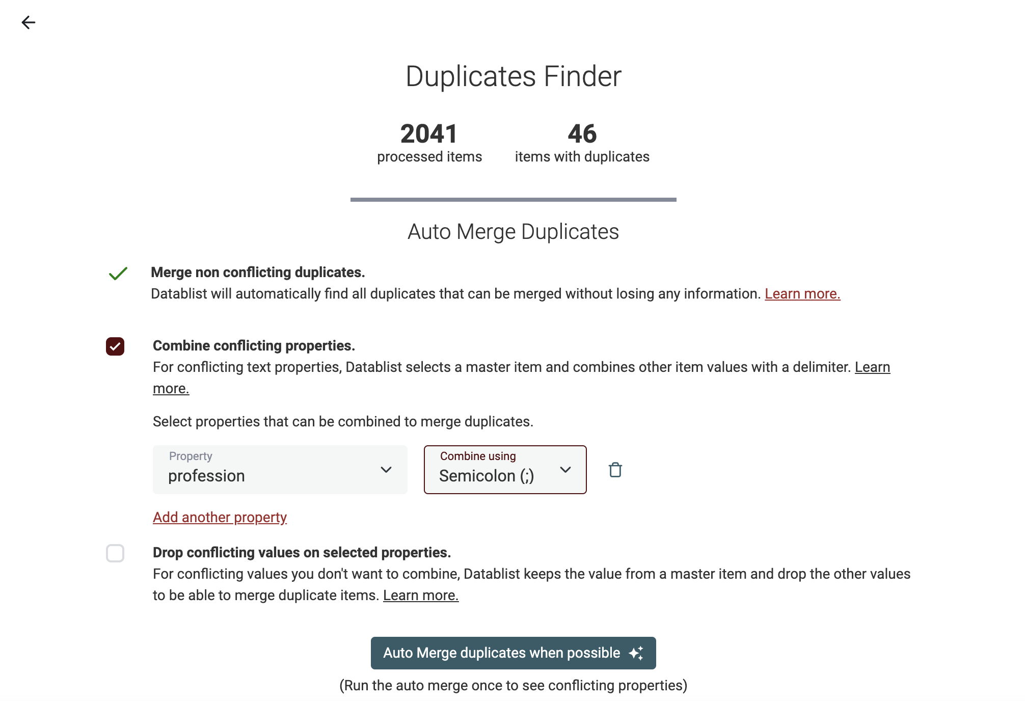
Task: Open the Combine using Semicolon dropdown
Action: pos(505,469)
